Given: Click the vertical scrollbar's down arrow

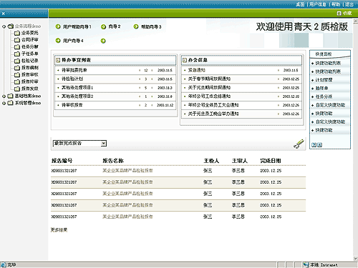Looking at the screenshot, I should [x=356, y=259].
